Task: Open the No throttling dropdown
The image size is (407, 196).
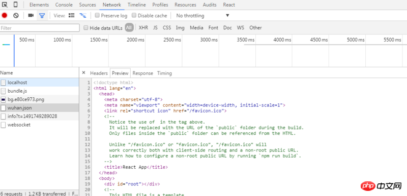Action: click(202, 16)
